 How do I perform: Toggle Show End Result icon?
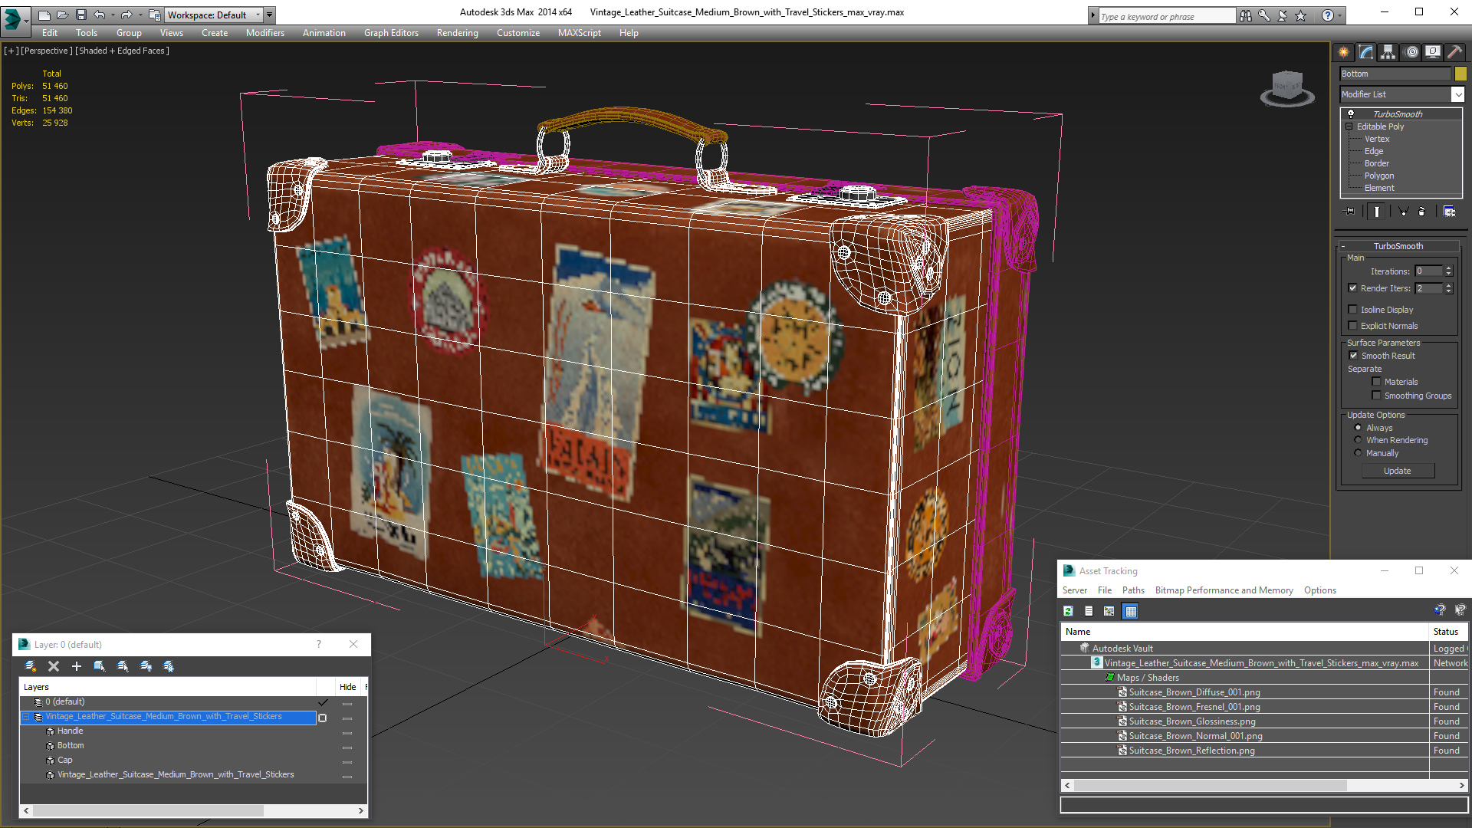click(1377, 212)
